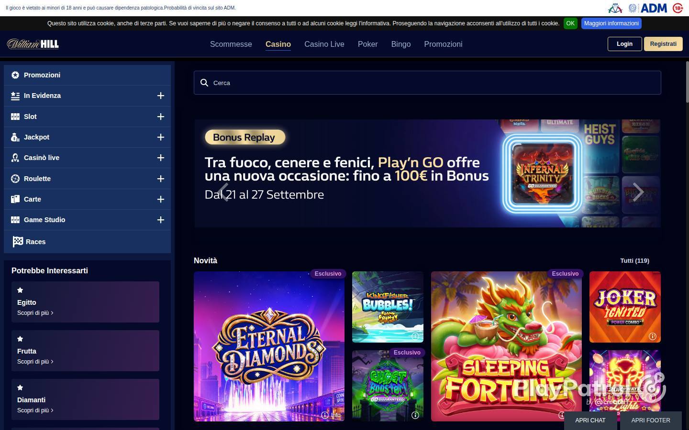Image resolution: width=689 pixels, height=430 pixels.
Task: View all 119 Novità games
Action: 634,260
